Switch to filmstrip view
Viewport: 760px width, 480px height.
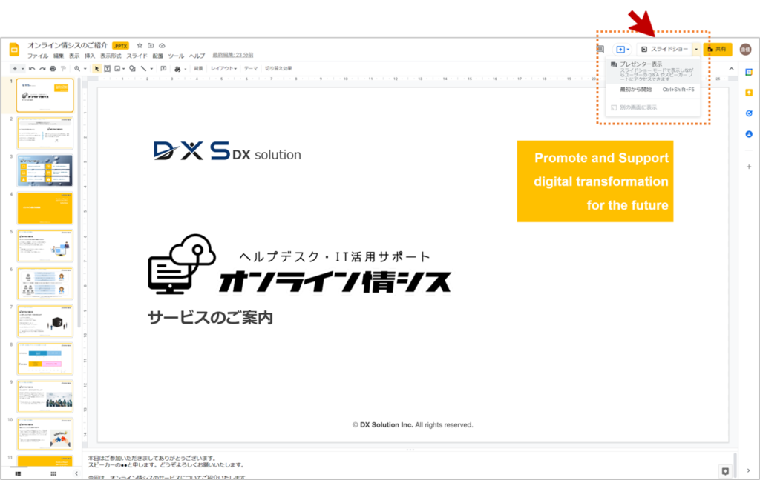click(18, 474)
